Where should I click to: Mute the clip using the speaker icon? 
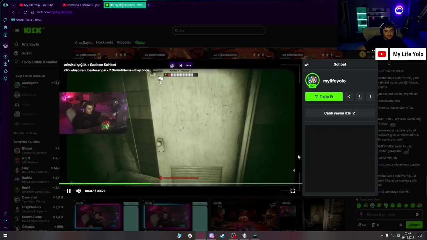(78, 191)
